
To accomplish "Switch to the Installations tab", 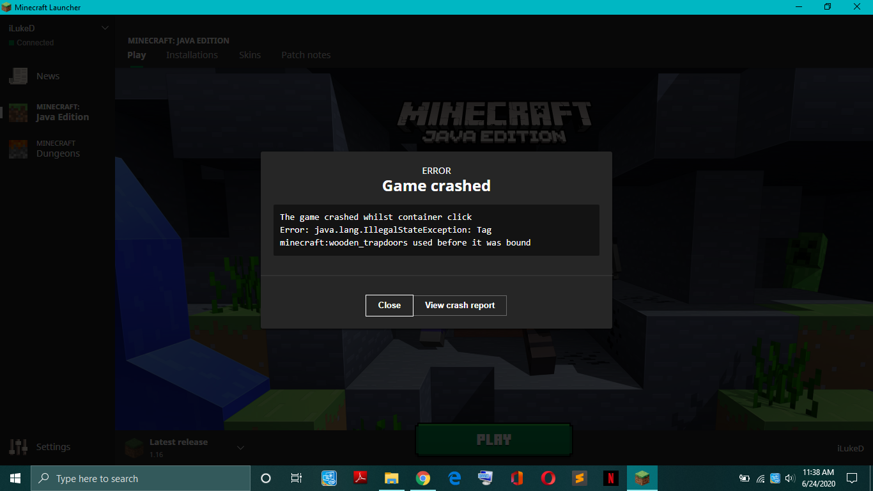I will [192, 55].
